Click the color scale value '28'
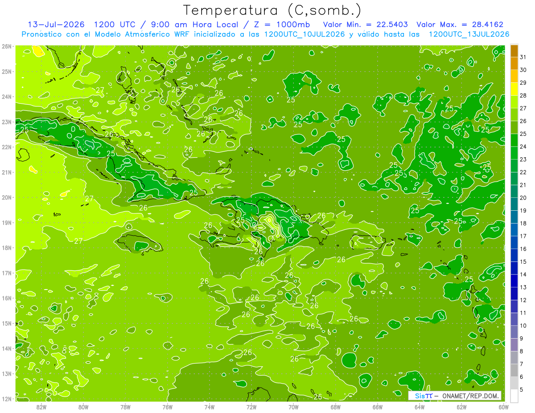535x413 pixels. tap(523, 96)
